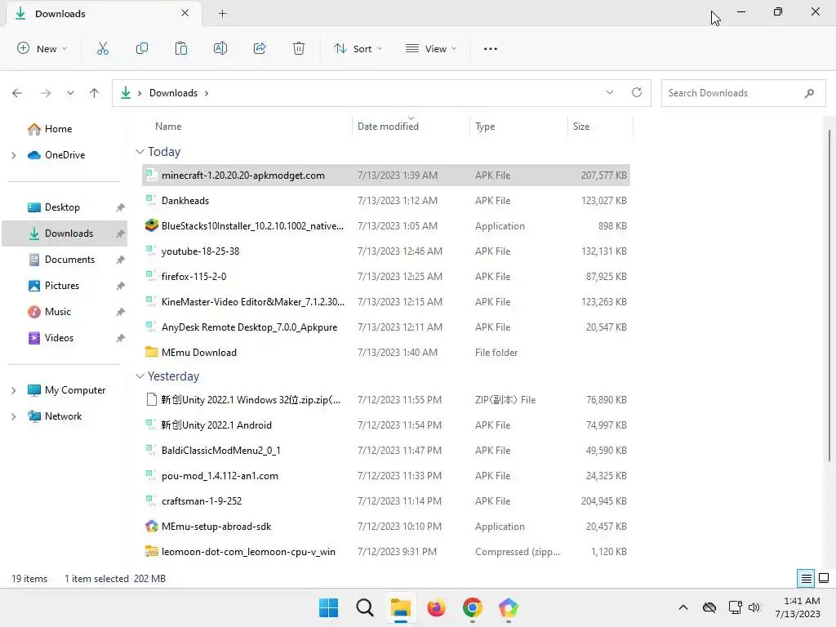The height and width of the screenshot is (627, 836).
Task: Select Videos in navigation pane
Action: coord(59,338)
